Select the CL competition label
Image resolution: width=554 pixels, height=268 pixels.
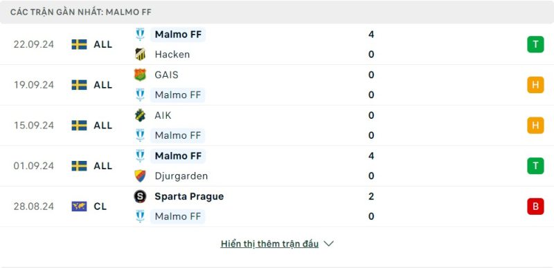100,207
